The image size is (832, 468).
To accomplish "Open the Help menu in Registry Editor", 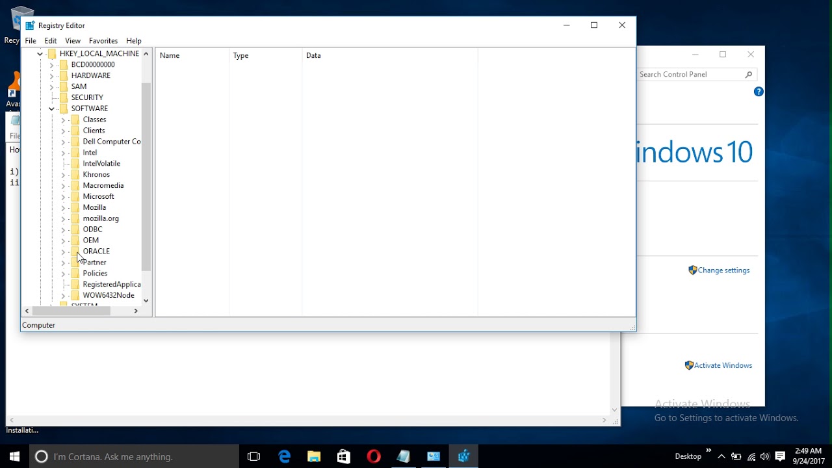I will pos(134,40).
